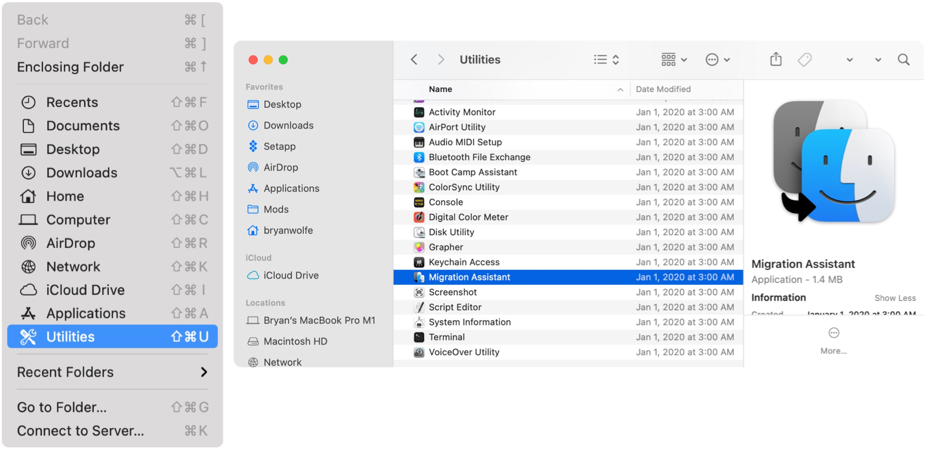This screenshot has width=927, height=450.
Task: Choose Network in the Go menu
Action: pyautogui.click(x=113, y=267)
